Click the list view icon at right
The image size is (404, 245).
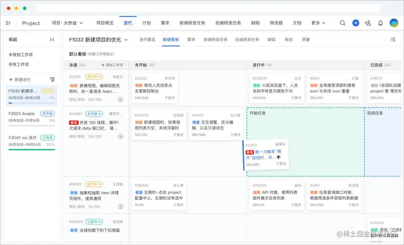pos(393,39)
